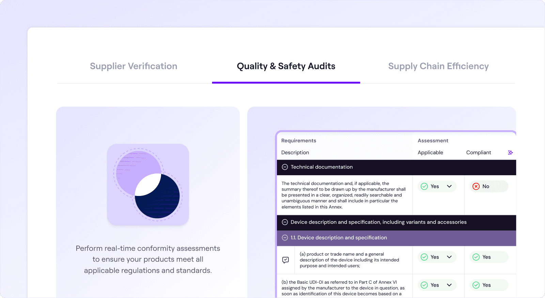Screen dimensions: 545x298
Task: Collapse the 1.1. Device description and specification subsection
Action: [284, 238]
